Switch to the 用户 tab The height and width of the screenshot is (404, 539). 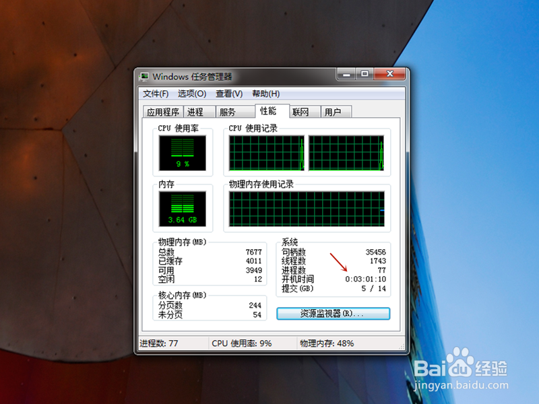coord(336,112)
